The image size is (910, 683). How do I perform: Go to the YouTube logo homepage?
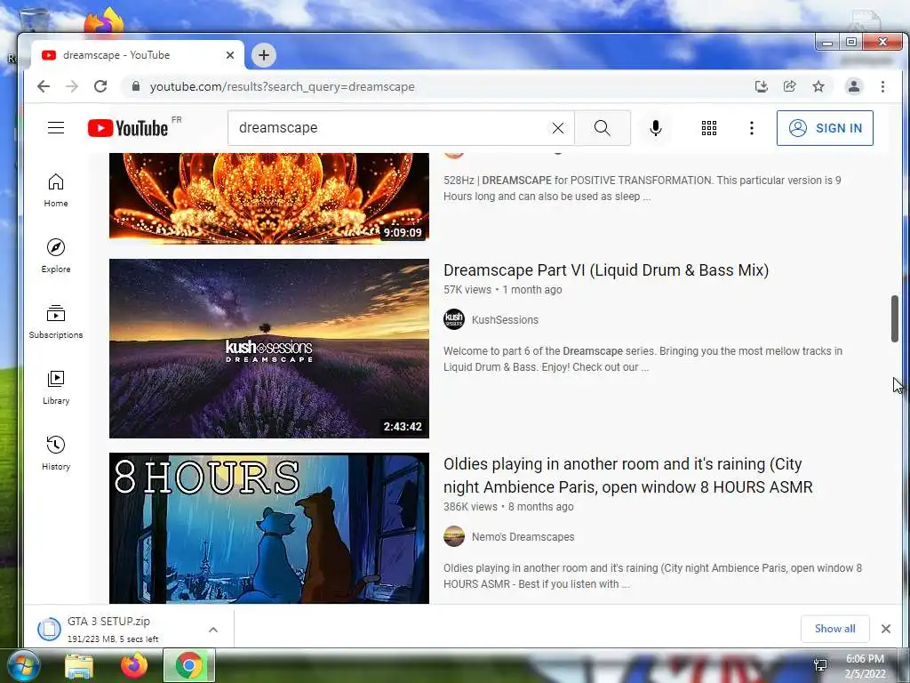(128, 128)
